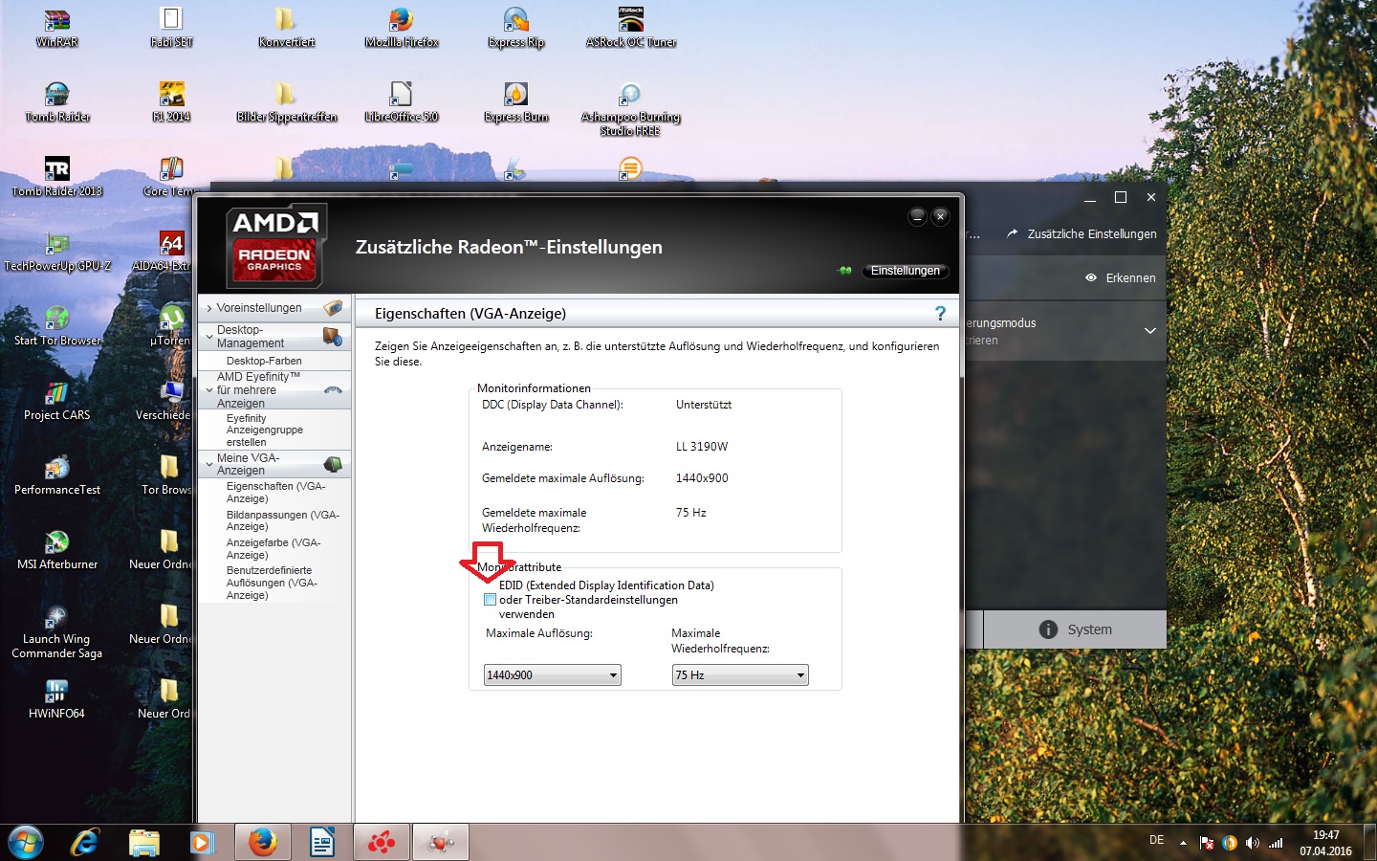
Task: Switch to Firefox in the taskbar
Action: pyautogui.click(x=262, y=843)
